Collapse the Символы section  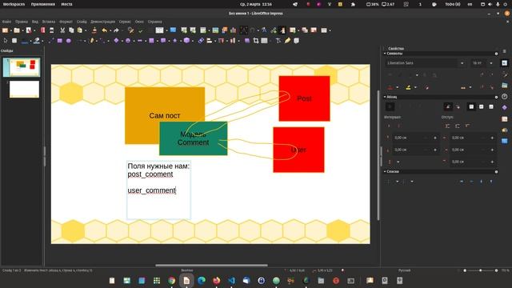pyautogui.click(x=385, y=54)
